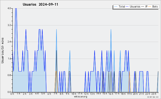Click the 3.2 y-axis value
The height and width of the screenshot is (99, 161).
(x=9, y=25)
